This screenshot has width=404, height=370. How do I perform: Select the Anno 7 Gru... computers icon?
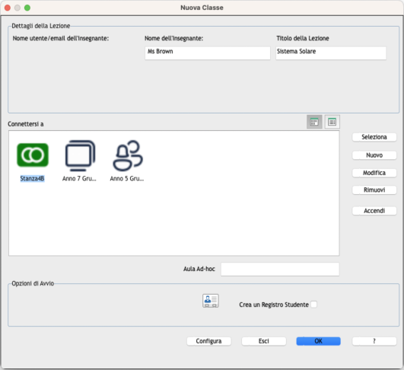coord(80,155)
